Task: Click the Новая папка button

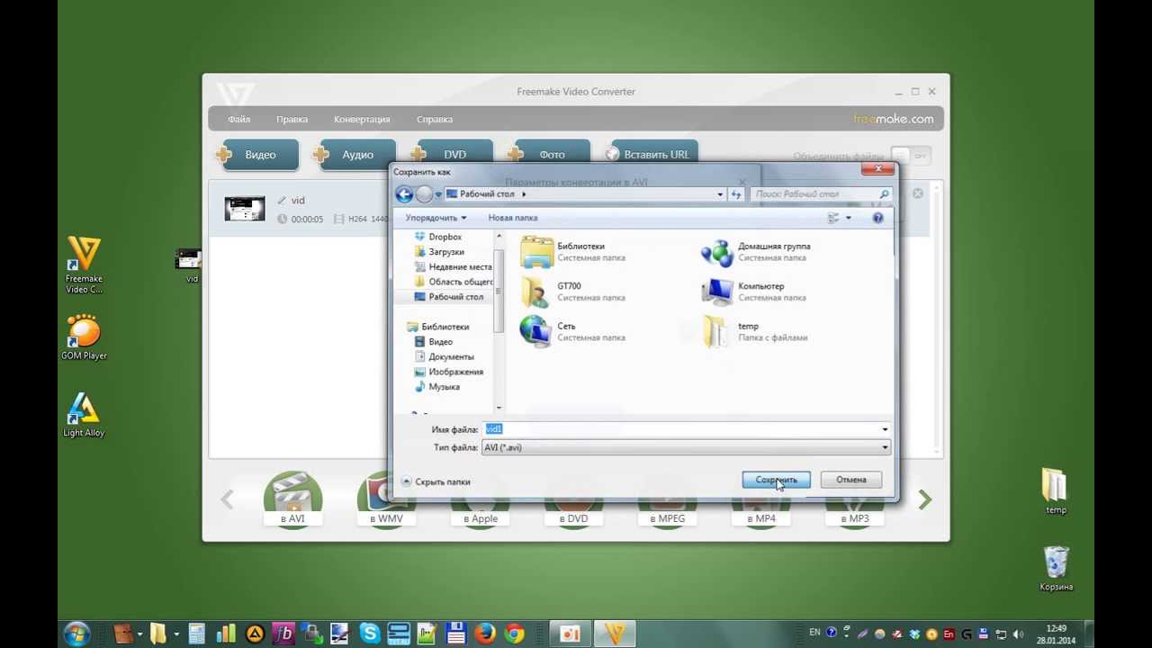Action: tap(512, 218)
